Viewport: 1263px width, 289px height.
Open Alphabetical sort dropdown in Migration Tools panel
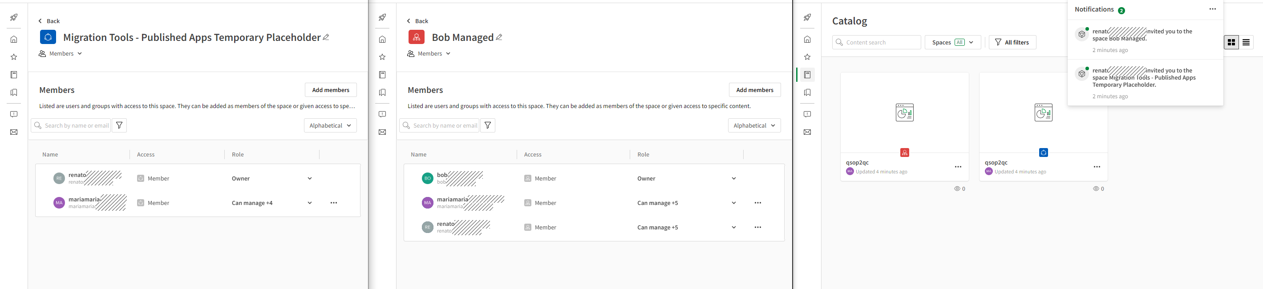tap(331, 125)
